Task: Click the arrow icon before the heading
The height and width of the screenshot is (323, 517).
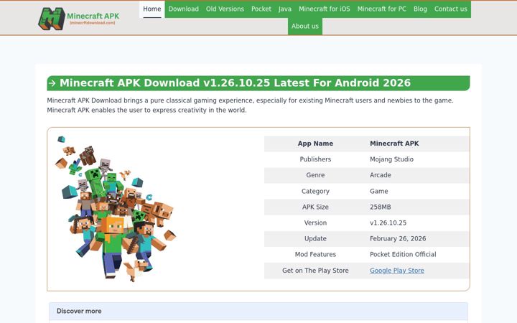Action: coord(52,83)
